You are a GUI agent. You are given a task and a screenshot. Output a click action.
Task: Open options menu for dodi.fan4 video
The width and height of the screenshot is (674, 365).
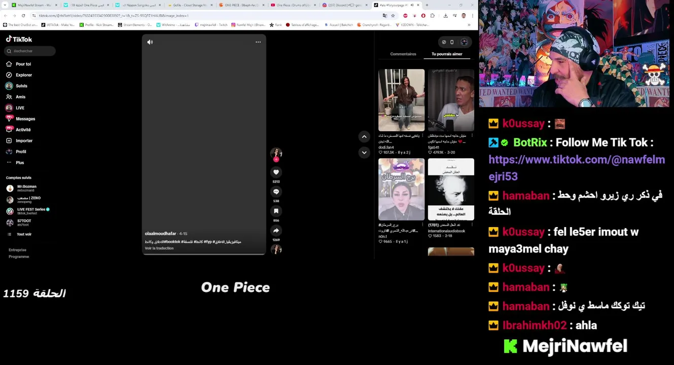pyautogui.click(x=422, y=136)
